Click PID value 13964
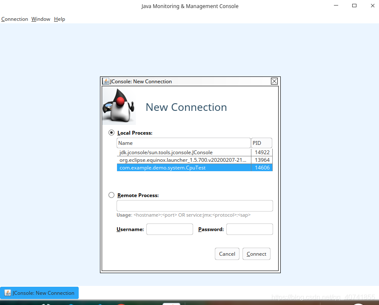This screenshot has height=305, width=379. coord(262,160)
